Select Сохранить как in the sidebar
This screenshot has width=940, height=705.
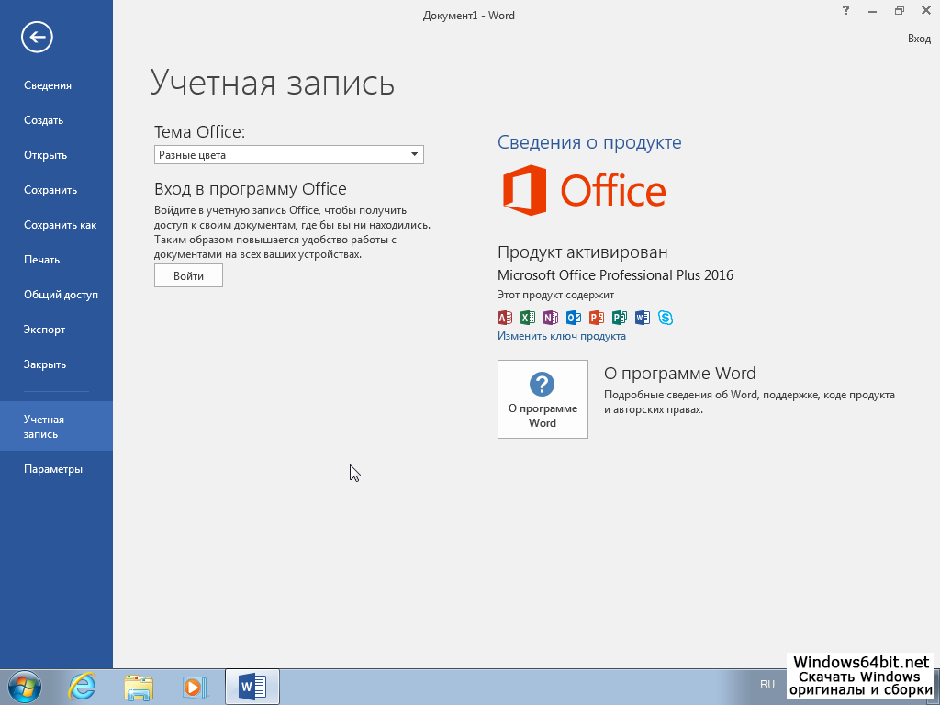click(x=60, y=225)
